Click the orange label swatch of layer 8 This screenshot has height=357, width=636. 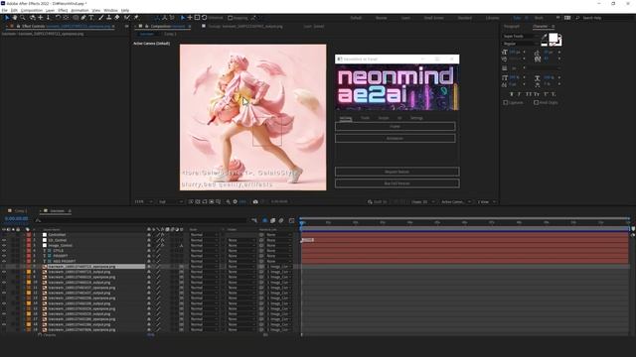29,272
